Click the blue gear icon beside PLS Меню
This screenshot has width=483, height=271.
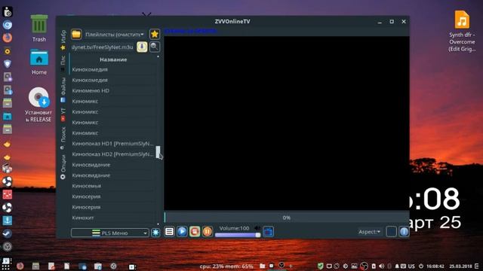click(155, 233)
